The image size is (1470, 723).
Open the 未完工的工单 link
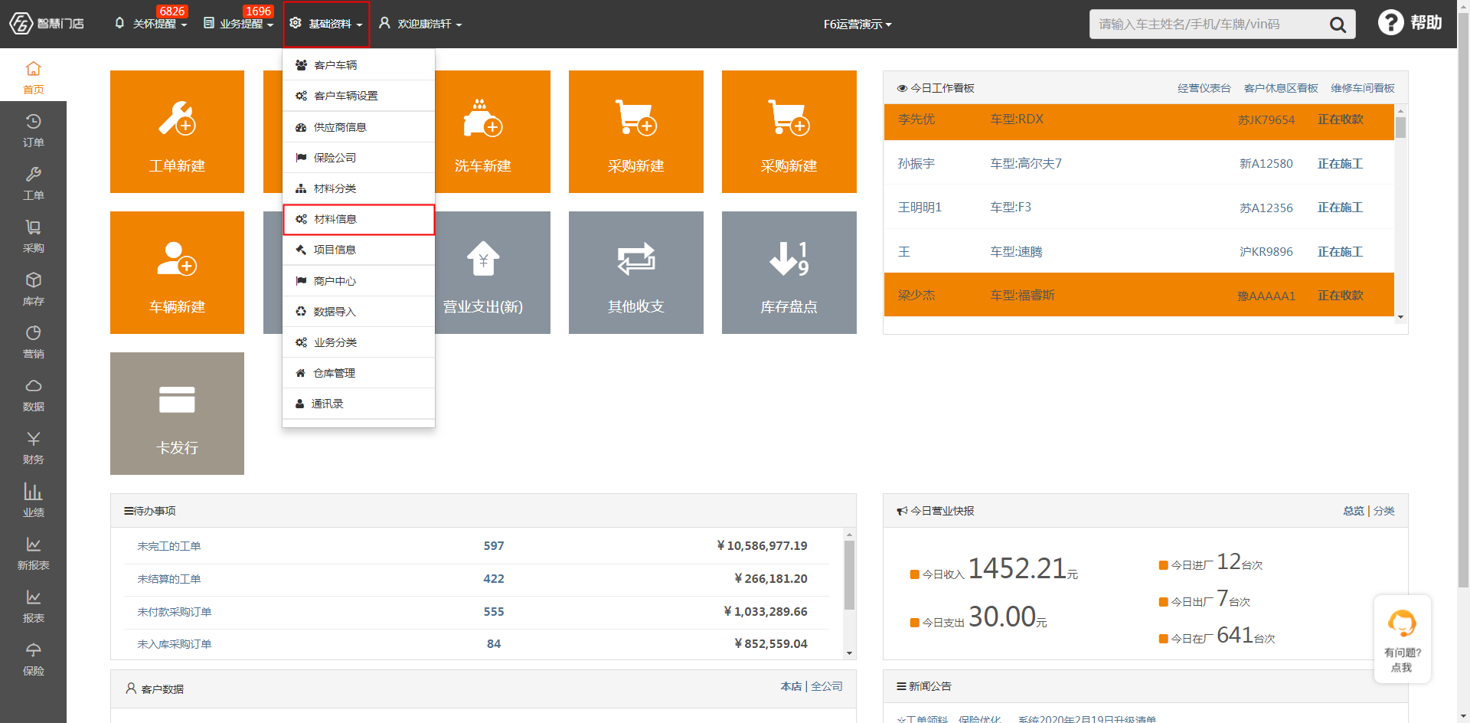(169, 546)
